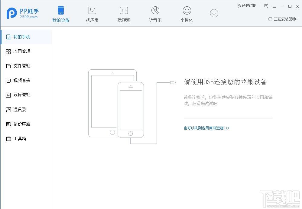Select 视频音乐 in sidebar

(22, 81)
